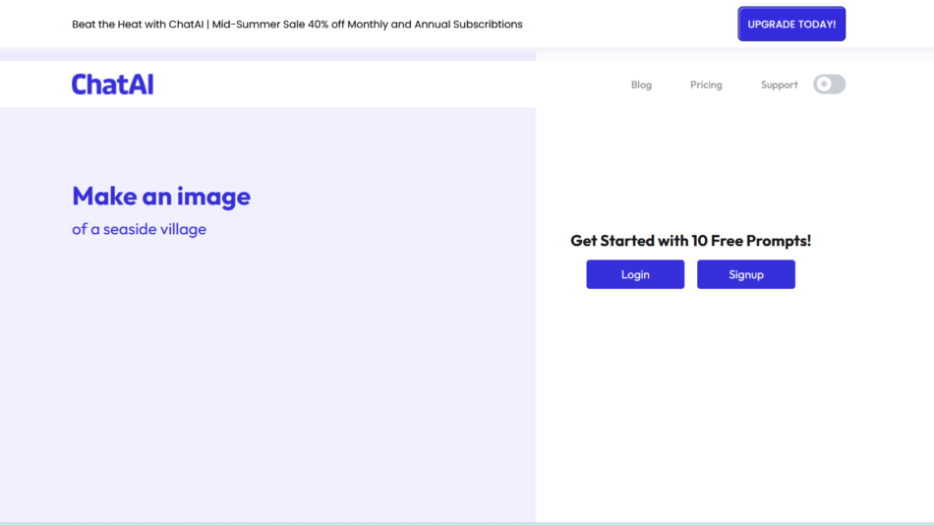Toggle the theme switch beside Support

tap(829, 85)
